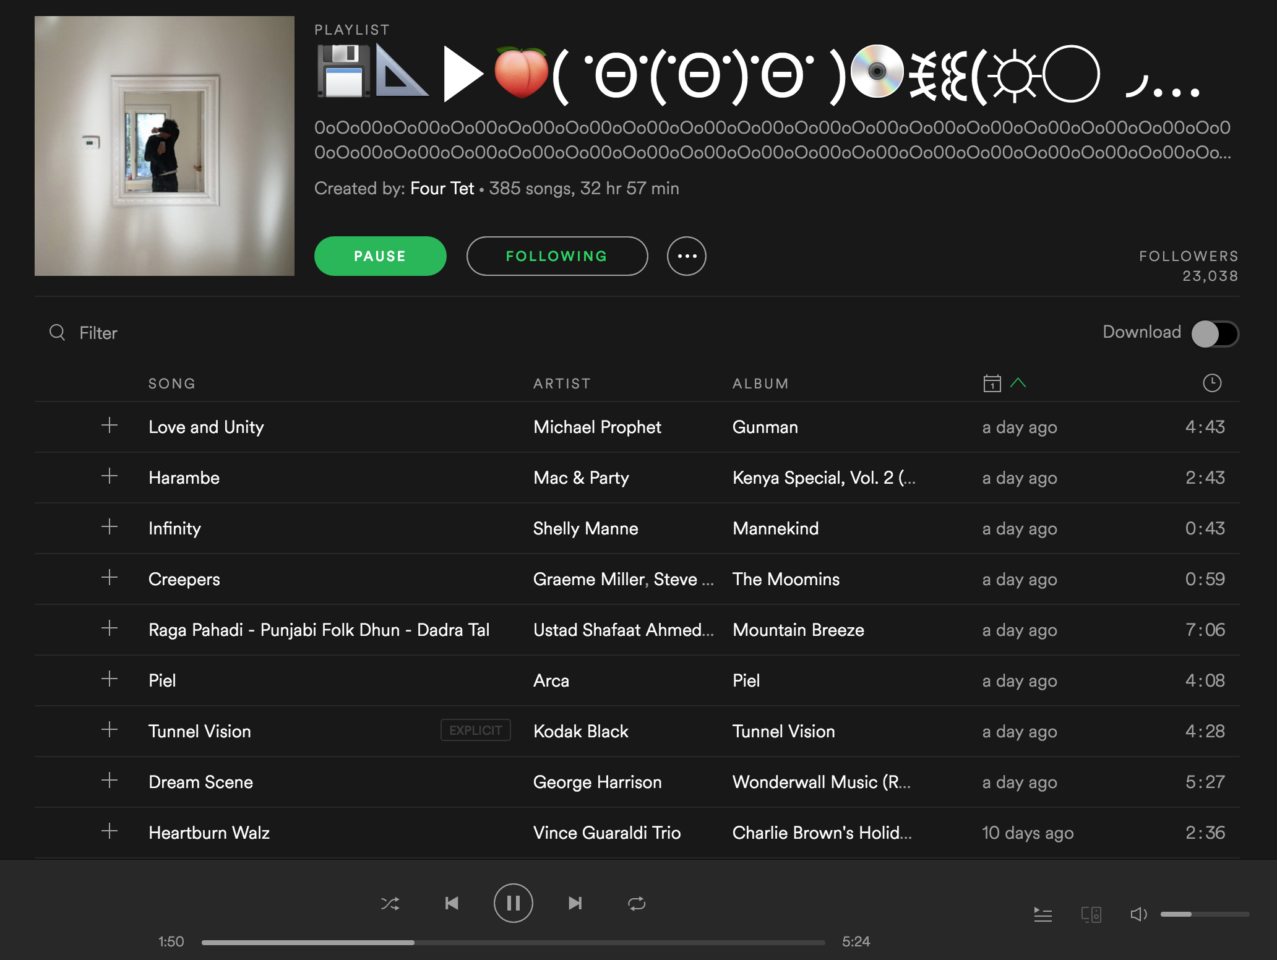Open Four Tet's profile

click(442, 188)
